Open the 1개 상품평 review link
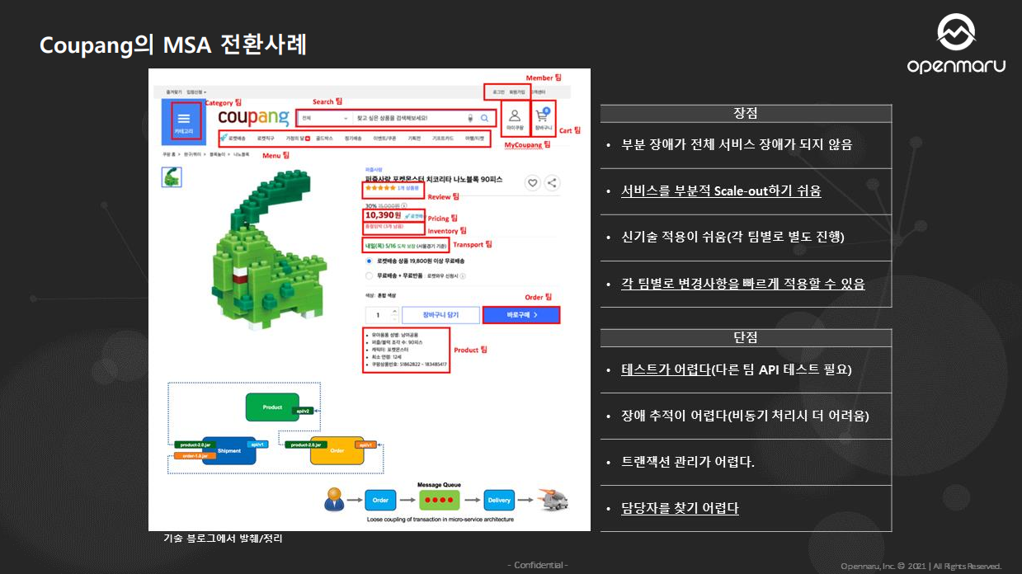The height and width of the screenshot is (574, 1022). pos(409,189)
